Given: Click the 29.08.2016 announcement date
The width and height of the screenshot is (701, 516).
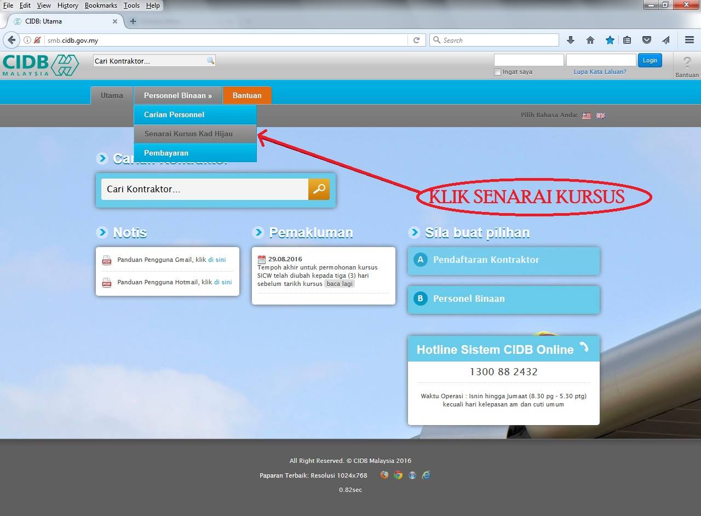Looking at the screenshot, I should (285, 259).
